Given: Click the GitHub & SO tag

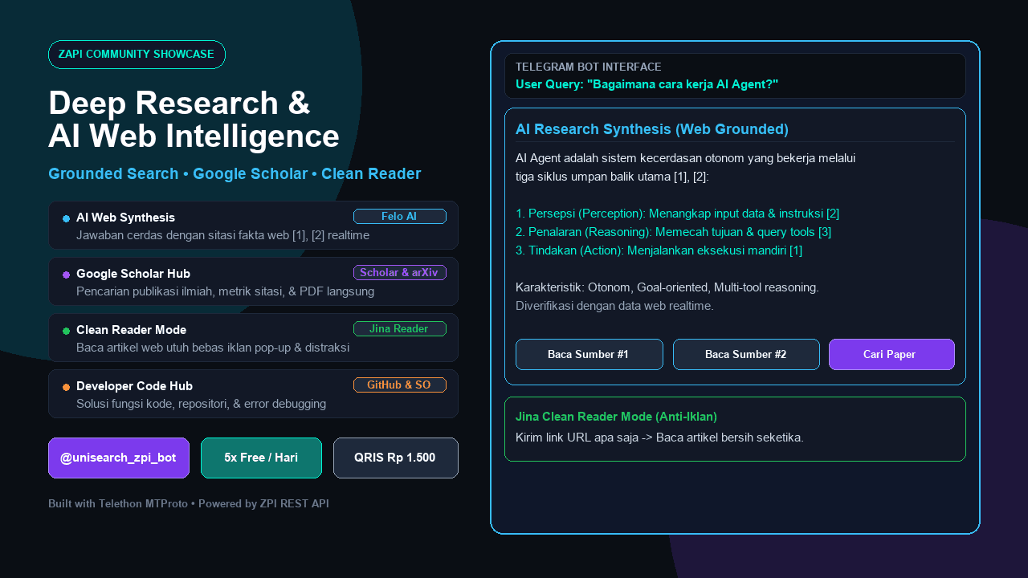Looking at the screenshot, I should [400, 385].
